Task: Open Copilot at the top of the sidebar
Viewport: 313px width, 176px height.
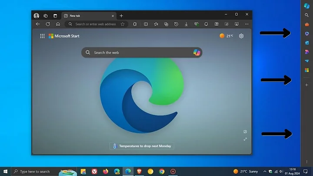Action: click(307, 6)
